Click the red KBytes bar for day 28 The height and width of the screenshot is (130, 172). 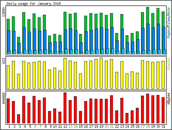click(148, 108)
